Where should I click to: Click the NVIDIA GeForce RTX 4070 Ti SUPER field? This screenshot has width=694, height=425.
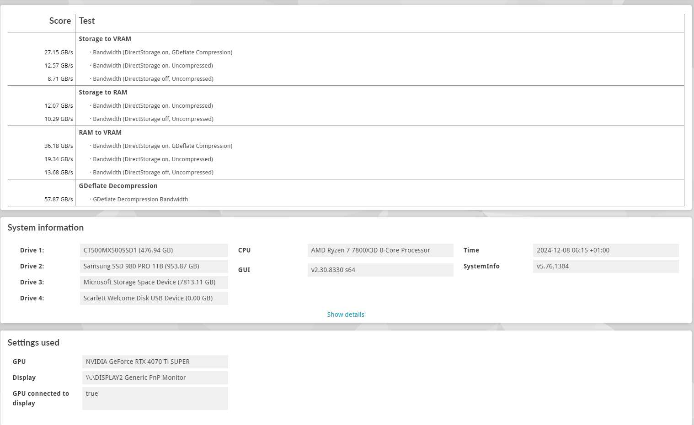[x=155, y=362]
